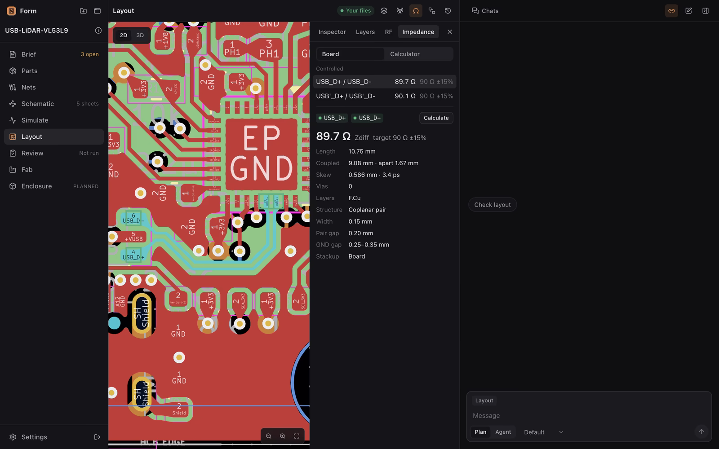Click the RF antenna icon in toolbar
This screenshot has width=719, height=449.
(400, 11)
